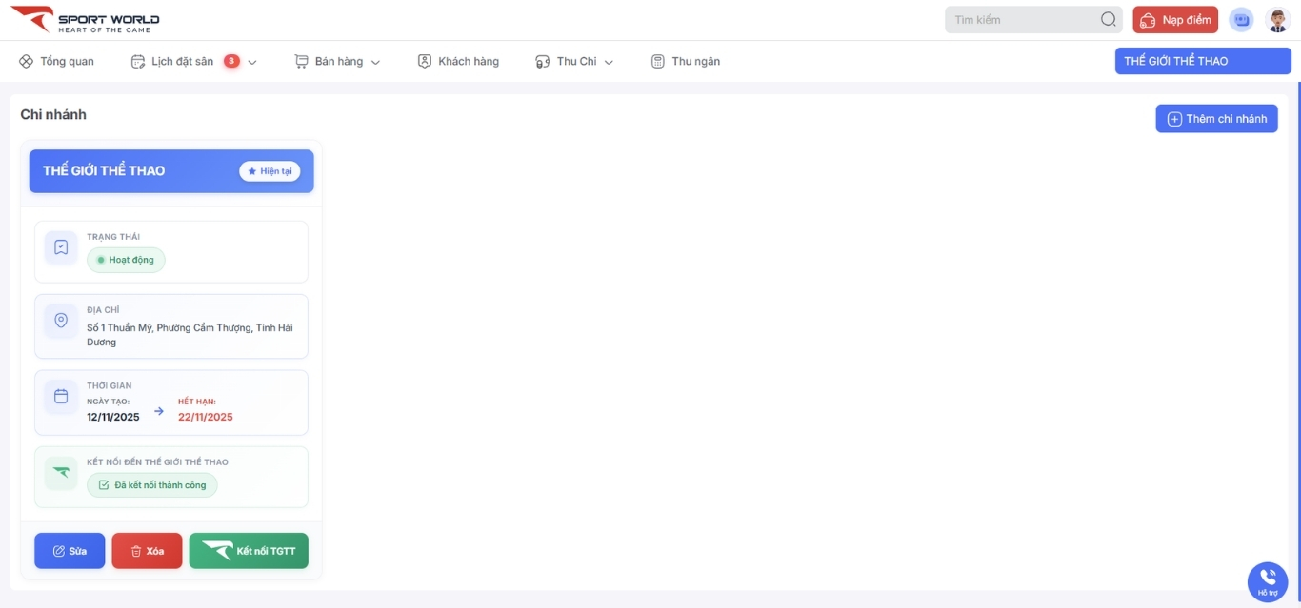This screenshot has width=1301, height=608.
Task: Click the location pin address icon
Action: coord(61,322)
